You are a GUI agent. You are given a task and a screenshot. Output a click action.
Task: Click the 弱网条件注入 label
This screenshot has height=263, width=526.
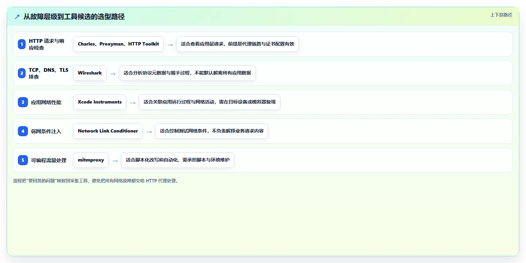(x=46, y=131)
